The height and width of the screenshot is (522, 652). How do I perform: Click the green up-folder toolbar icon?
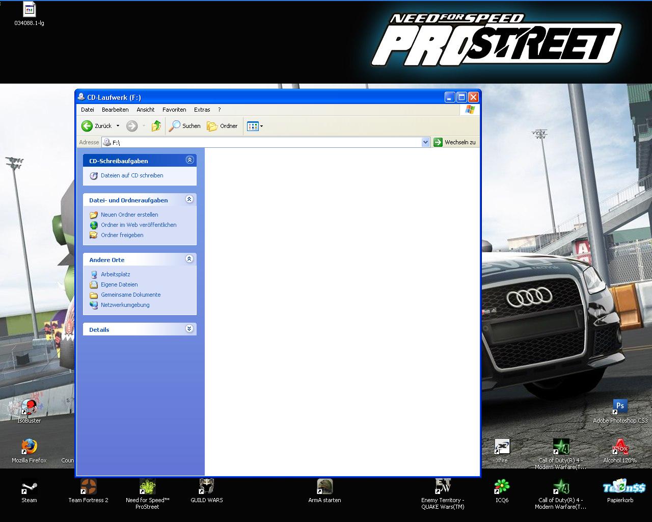[156, 126]
